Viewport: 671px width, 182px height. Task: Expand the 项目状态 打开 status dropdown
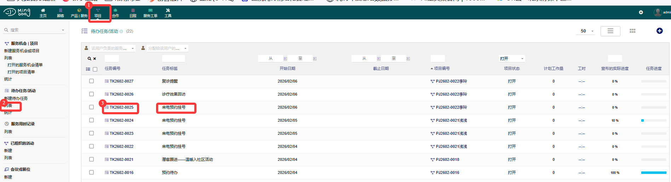[x=512, y=59]
